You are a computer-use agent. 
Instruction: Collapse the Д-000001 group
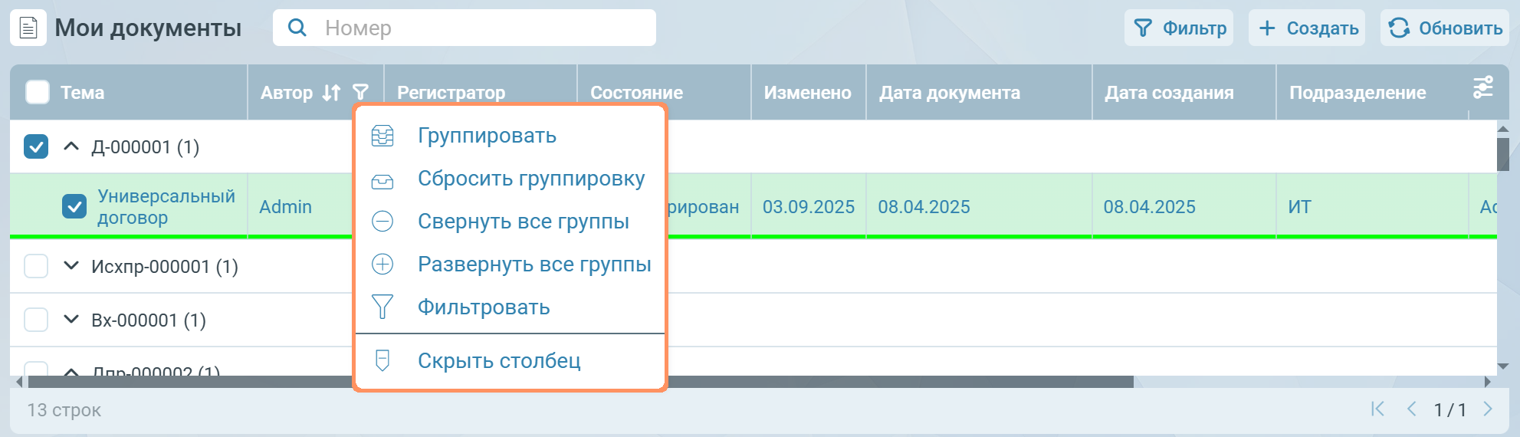[71, 146]
